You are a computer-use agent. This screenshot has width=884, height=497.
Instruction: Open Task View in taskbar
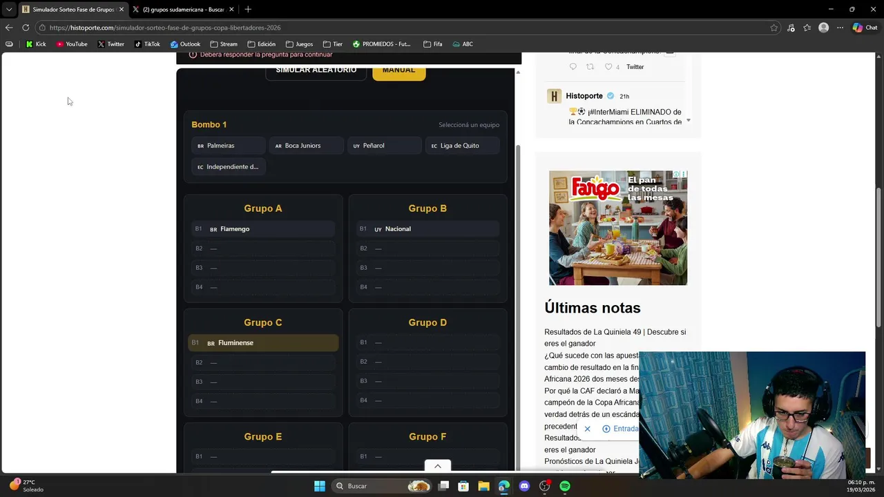coord(444,486)
